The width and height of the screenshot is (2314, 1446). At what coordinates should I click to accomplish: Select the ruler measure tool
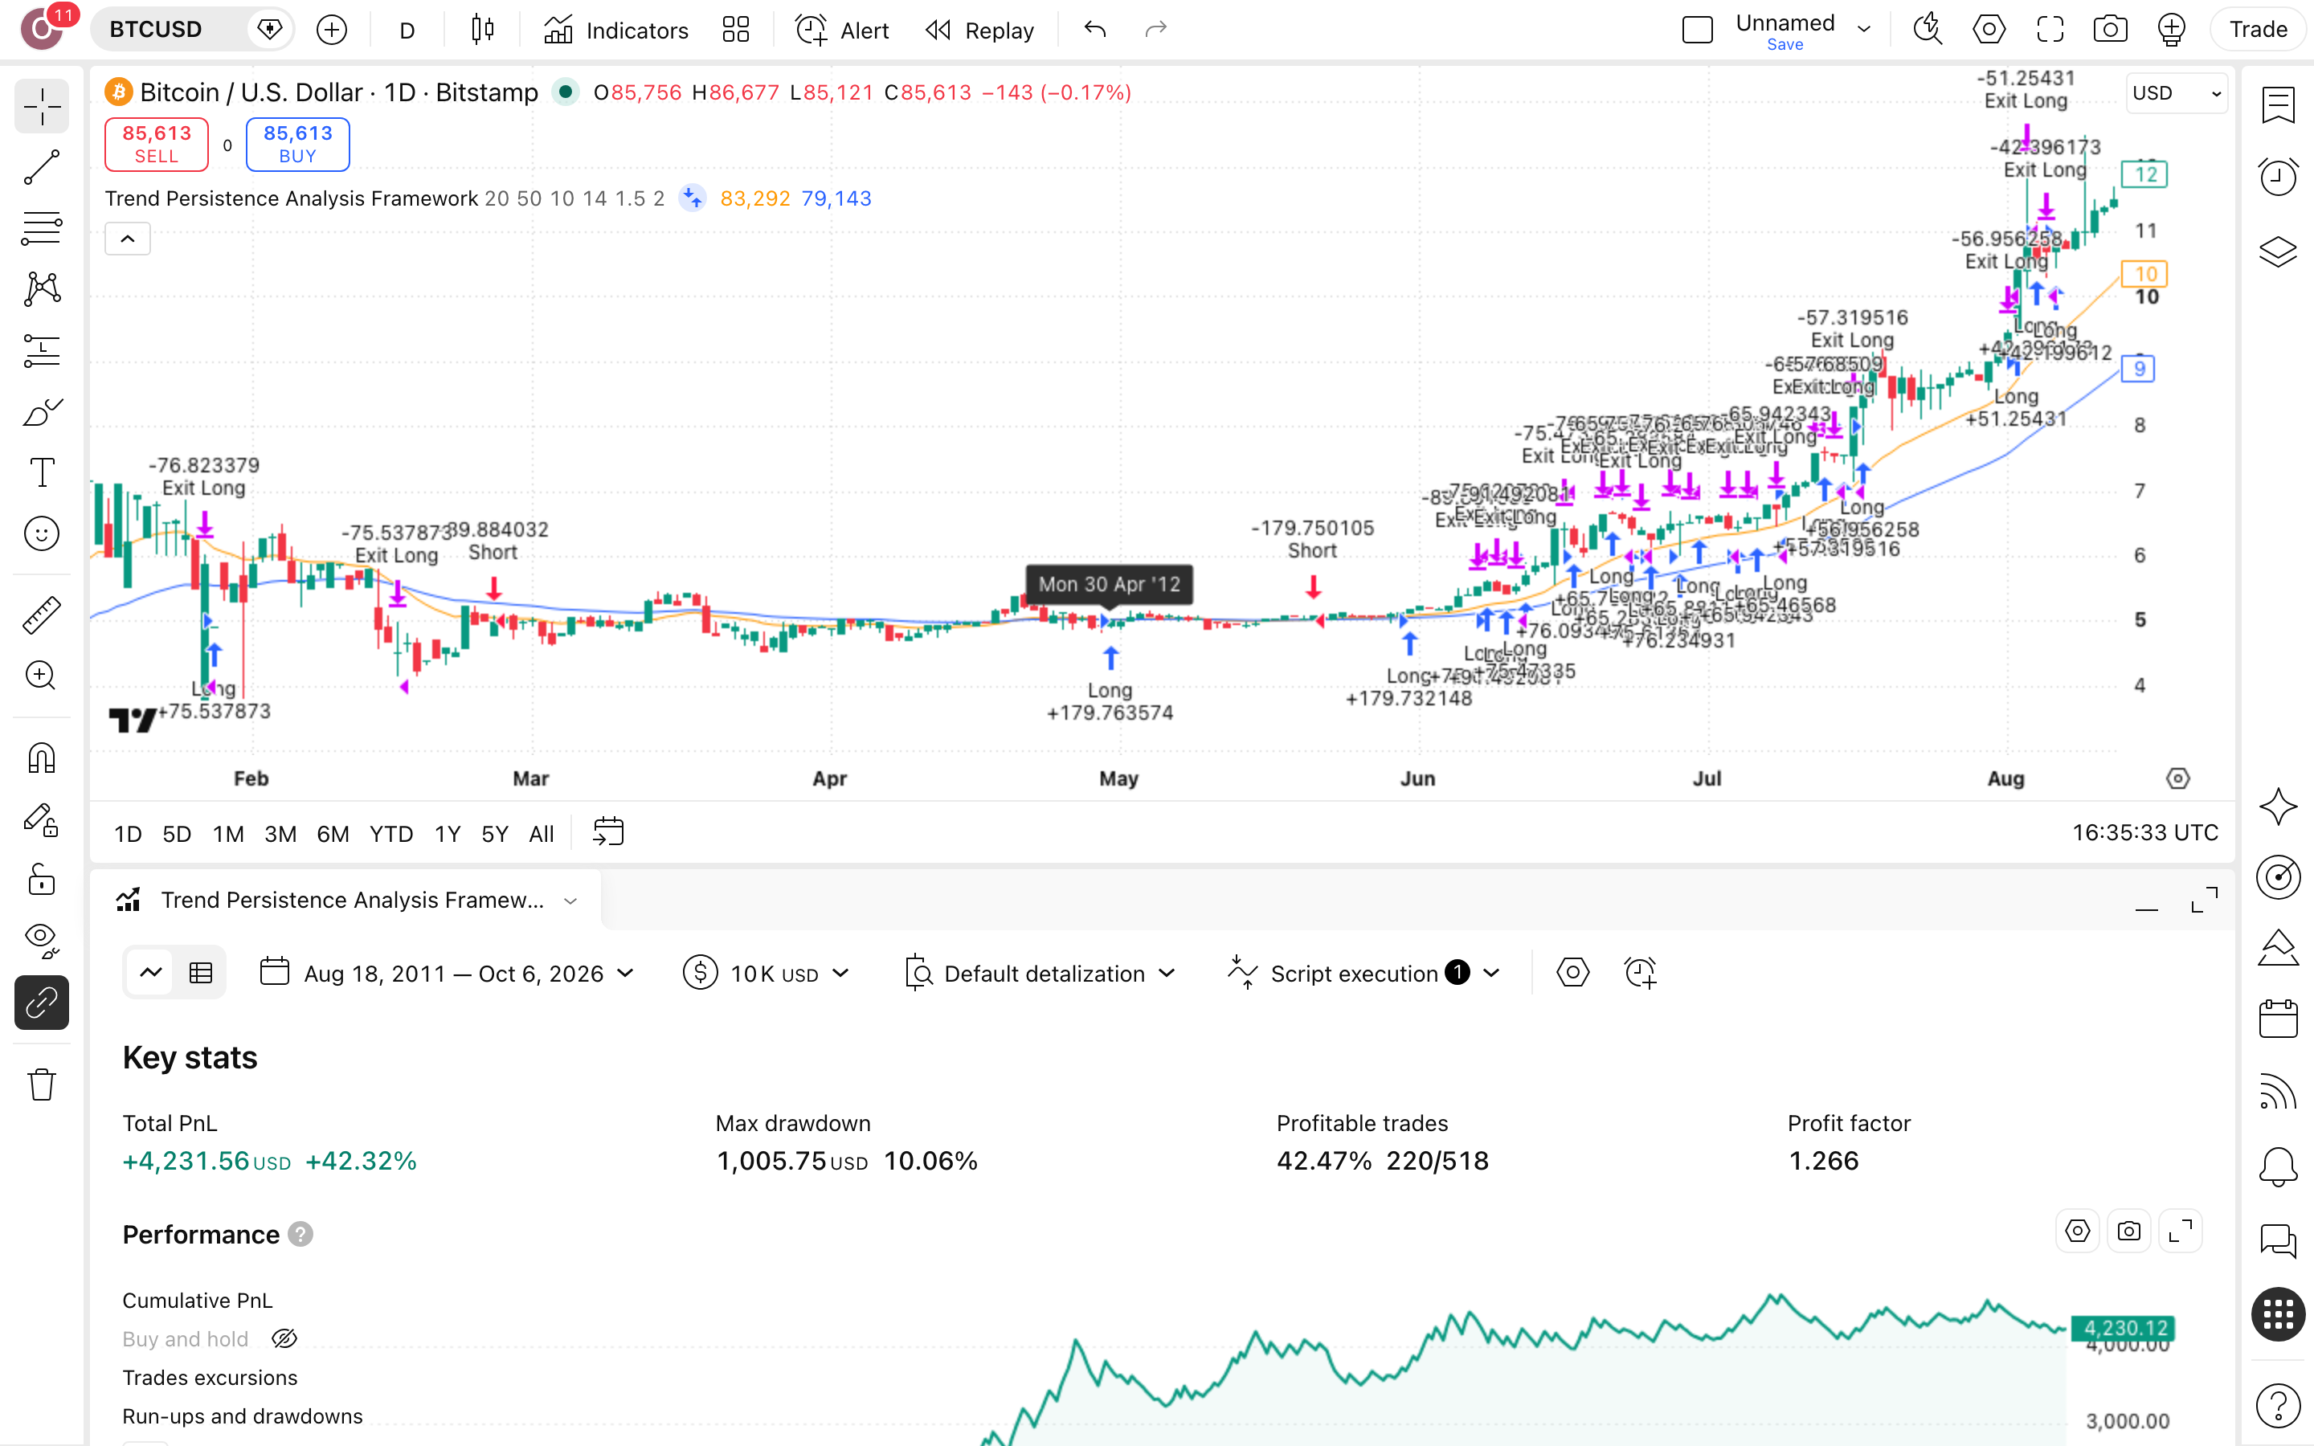[x=41, y=615]
